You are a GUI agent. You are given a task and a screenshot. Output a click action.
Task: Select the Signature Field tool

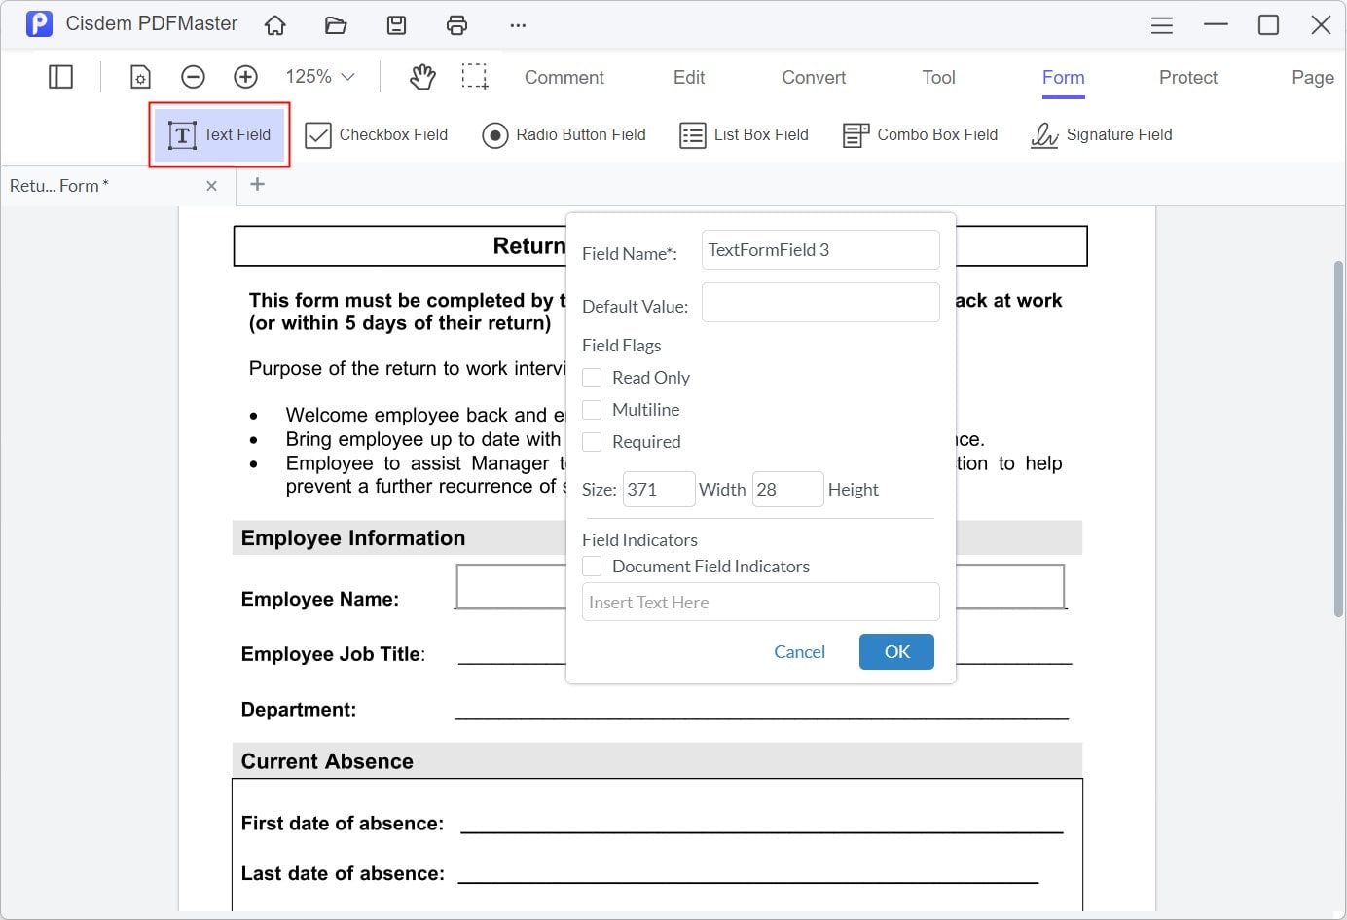tap(1102, 134)
